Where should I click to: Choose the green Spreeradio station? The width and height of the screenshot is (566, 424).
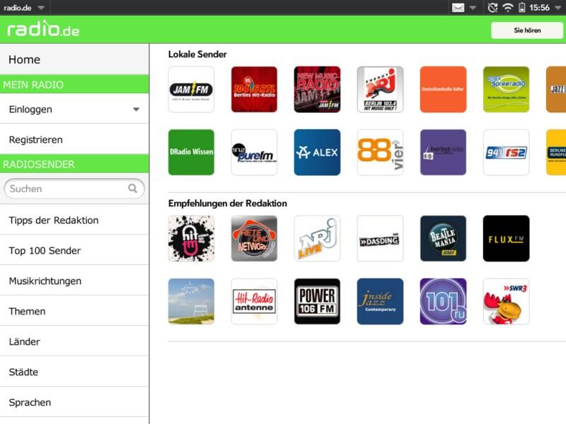point(506,90)
